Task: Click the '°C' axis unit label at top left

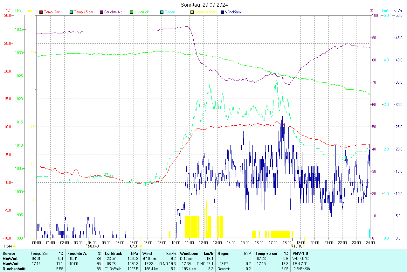Action: [x=8, y=10]
